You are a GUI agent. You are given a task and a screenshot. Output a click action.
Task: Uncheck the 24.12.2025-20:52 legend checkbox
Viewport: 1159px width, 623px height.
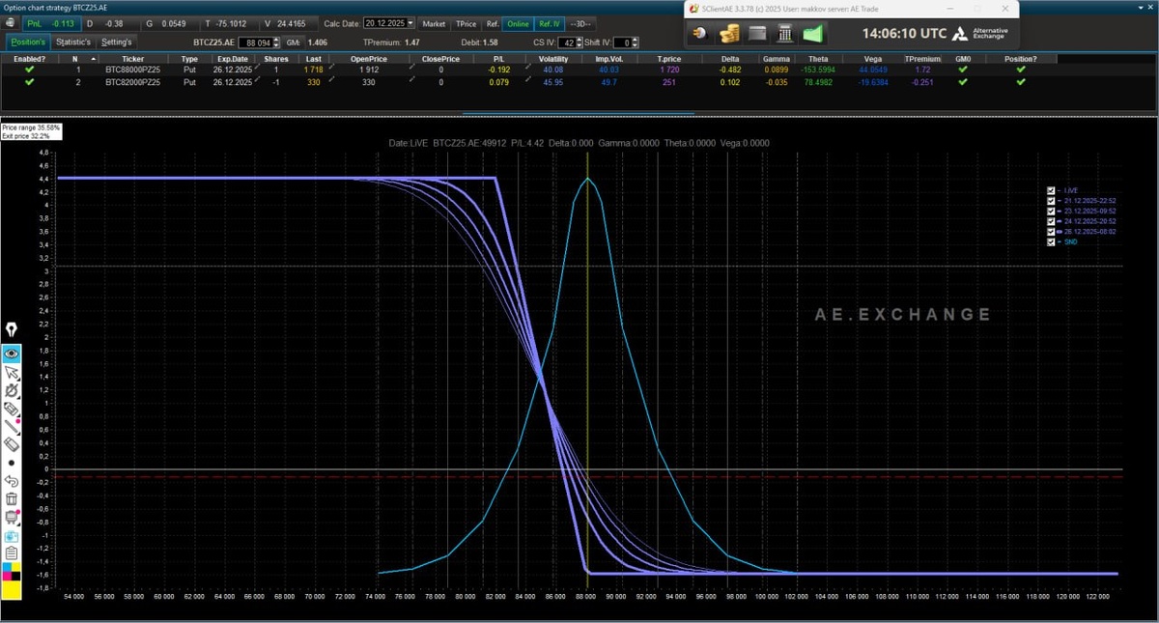click(x=1051, y=221)
